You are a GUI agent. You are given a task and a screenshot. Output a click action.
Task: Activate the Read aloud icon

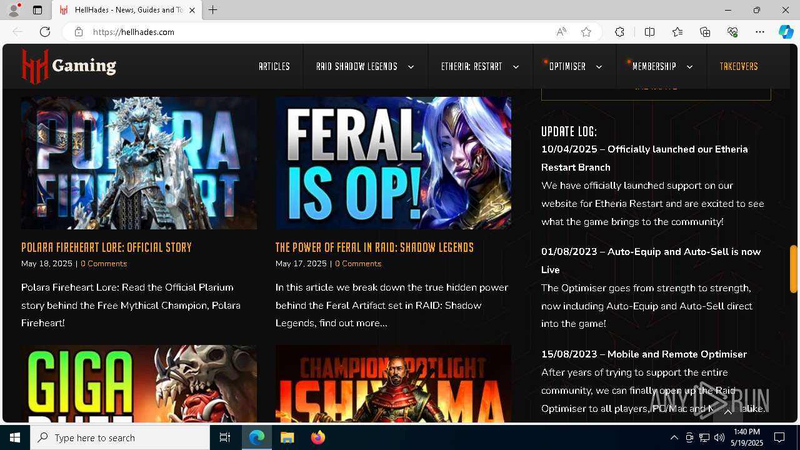pos(561,32)
